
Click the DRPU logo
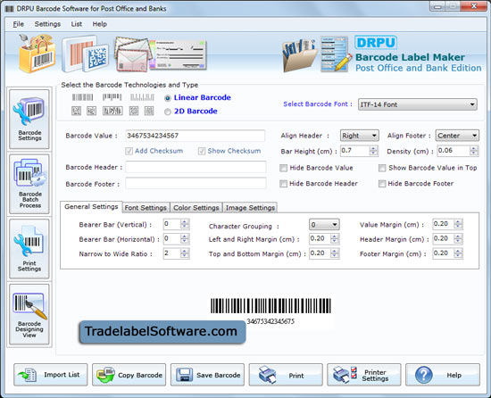point(376,43)
